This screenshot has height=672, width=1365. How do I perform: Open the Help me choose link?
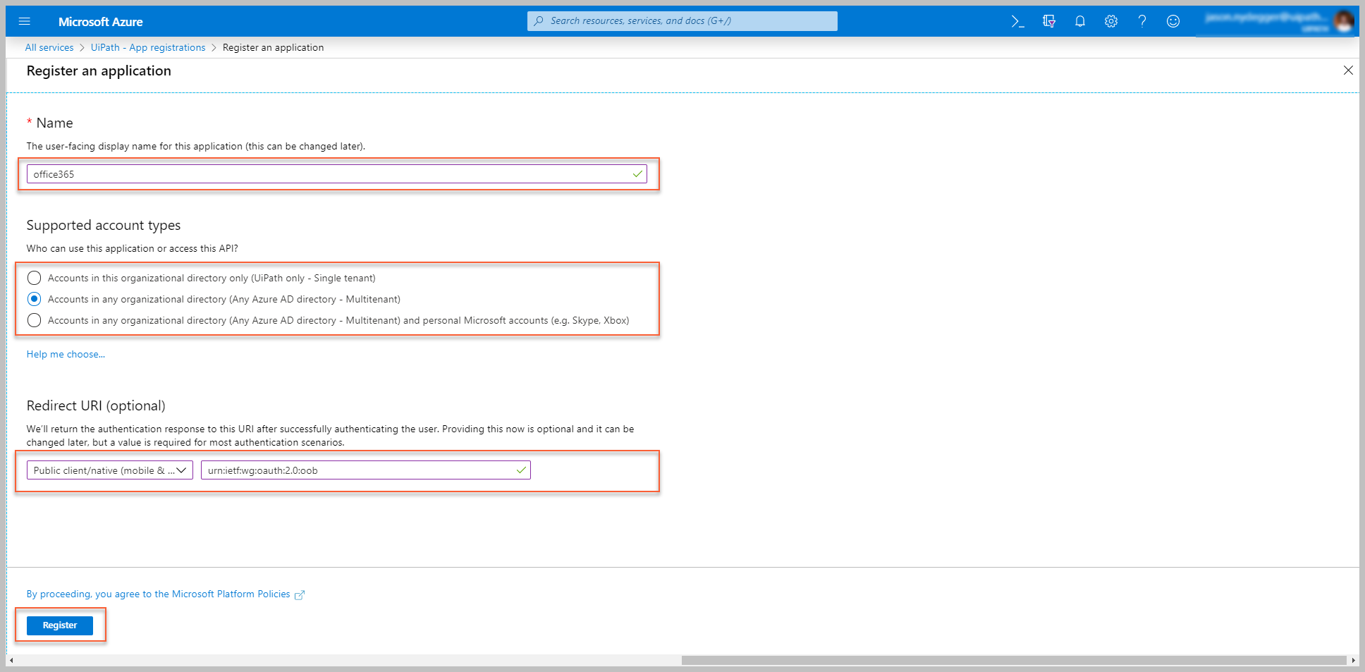[x=66, y=354]
